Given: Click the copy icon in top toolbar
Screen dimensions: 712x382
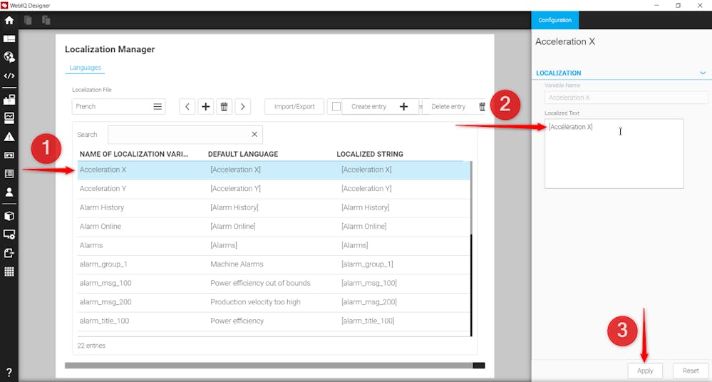Looking at the screenshot, I should coord(29,20).
